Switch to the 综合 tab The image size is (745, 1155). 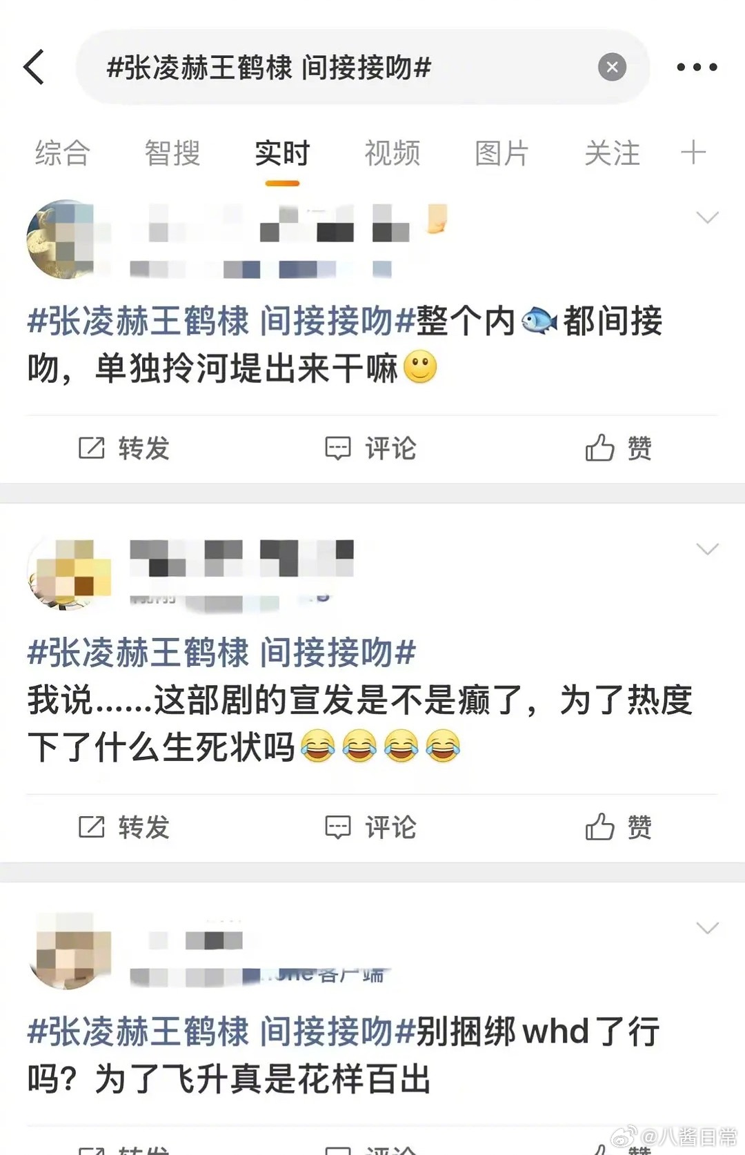(63, 153)
